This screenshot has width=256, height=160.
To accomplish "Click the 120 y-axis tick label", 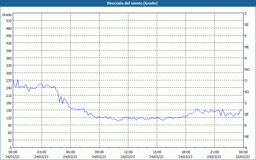I will tap(9, 118).
